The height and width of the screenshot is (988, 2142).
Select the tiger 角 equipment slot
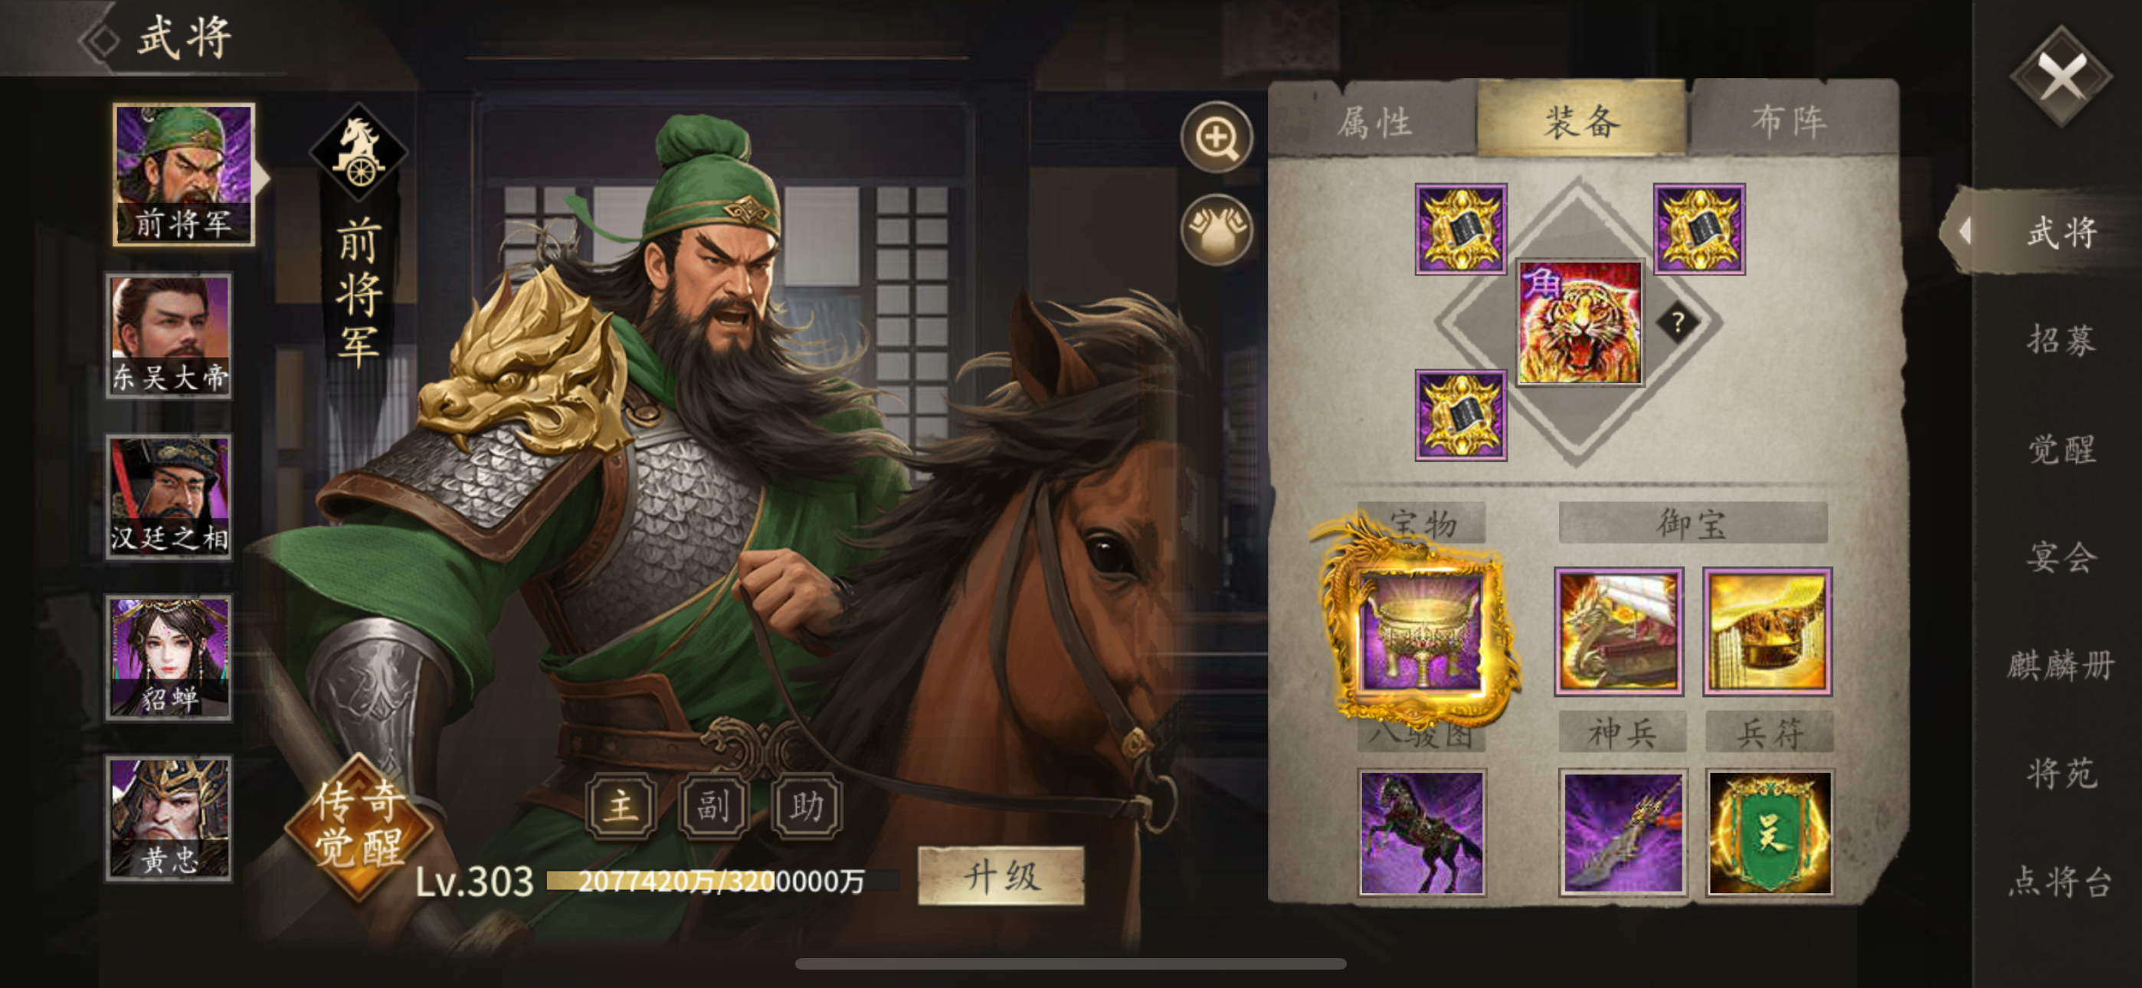1580,322
